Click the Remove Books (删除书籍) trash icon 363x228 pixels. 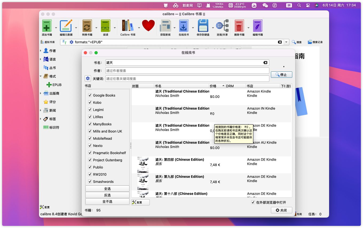point(239,26)
